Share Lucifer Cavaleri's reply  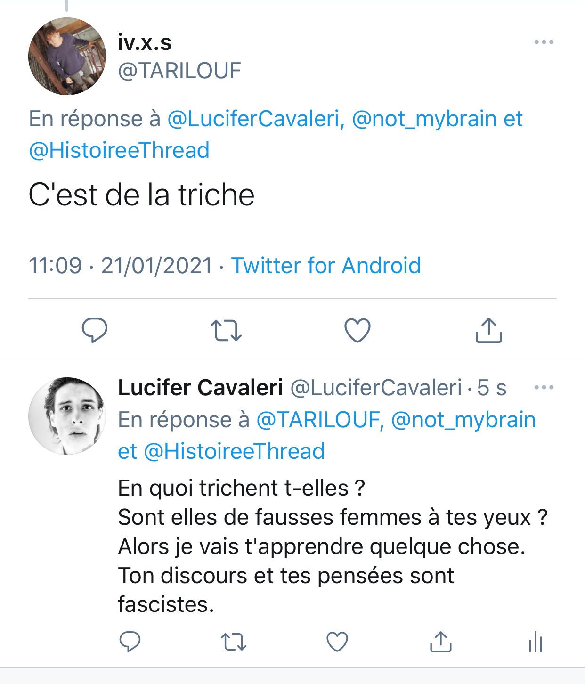pyautogui.click(x=441, y=642)
